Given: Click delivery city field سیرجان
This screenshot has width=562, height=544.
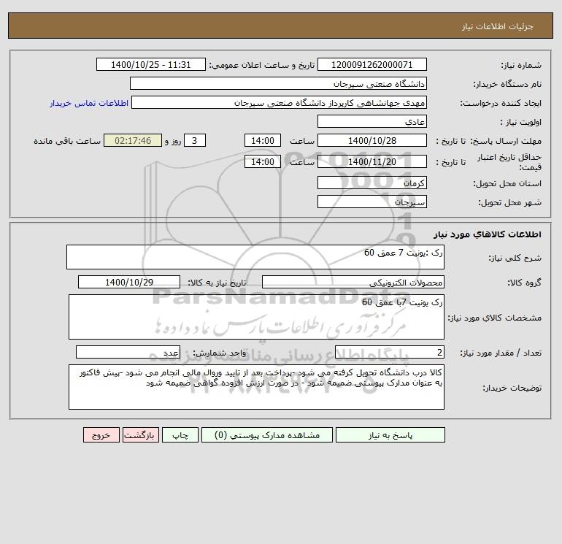Looking at the screenshot, I should (x=372, y=202).
